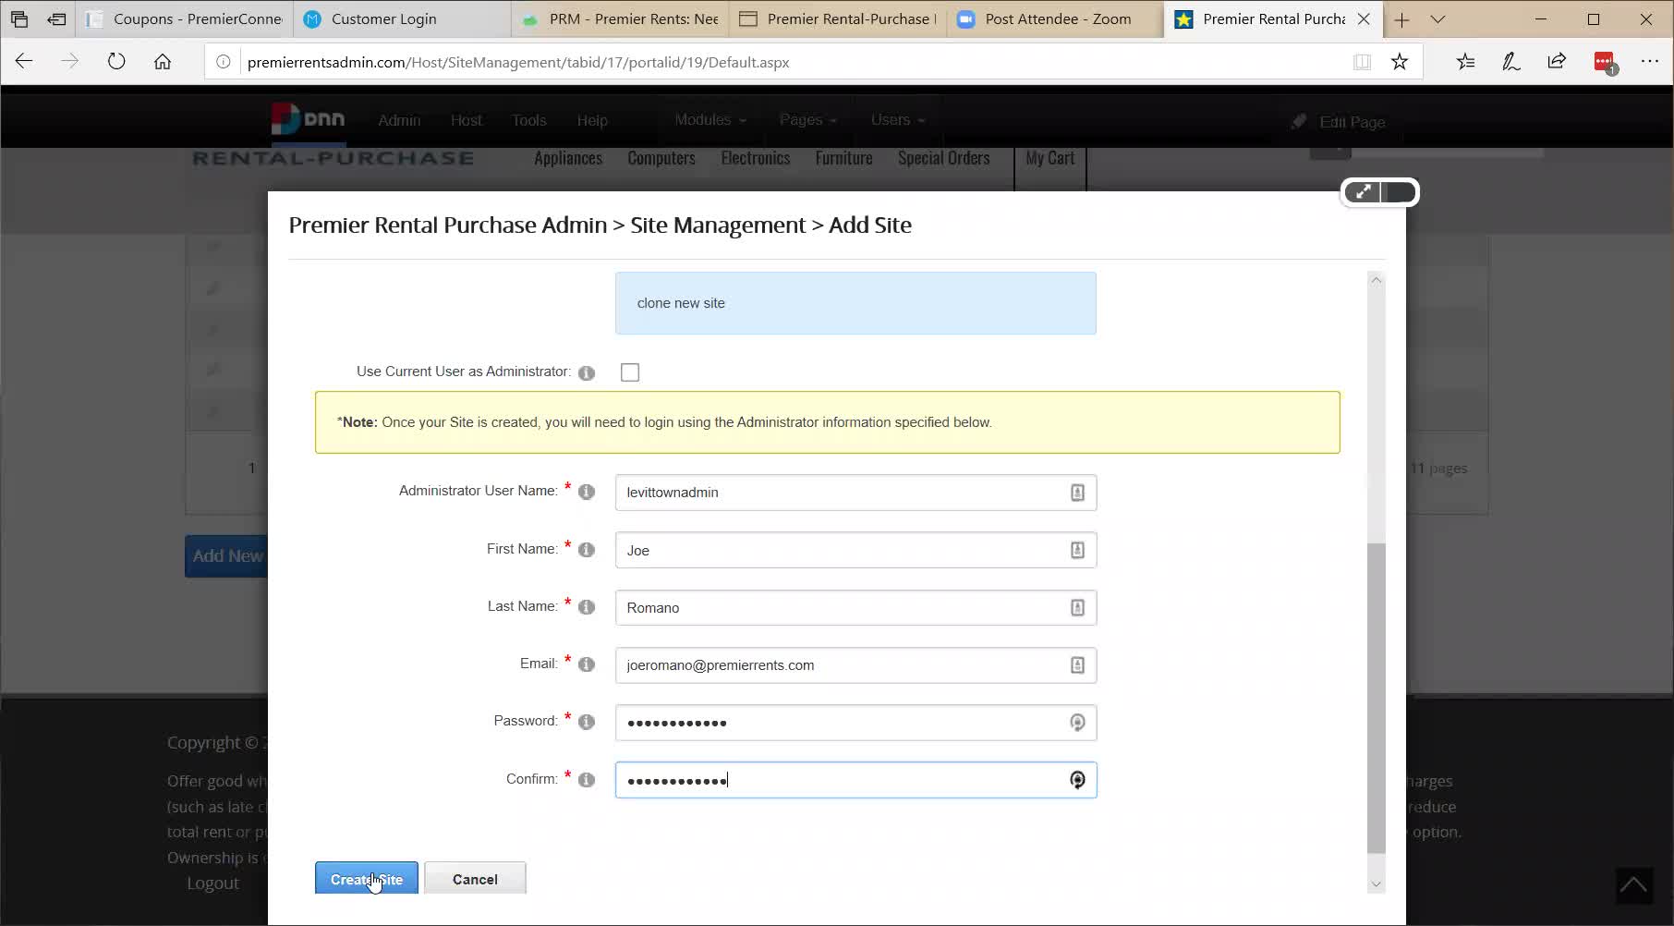Click the Password input field

click(x=855, y=723)
